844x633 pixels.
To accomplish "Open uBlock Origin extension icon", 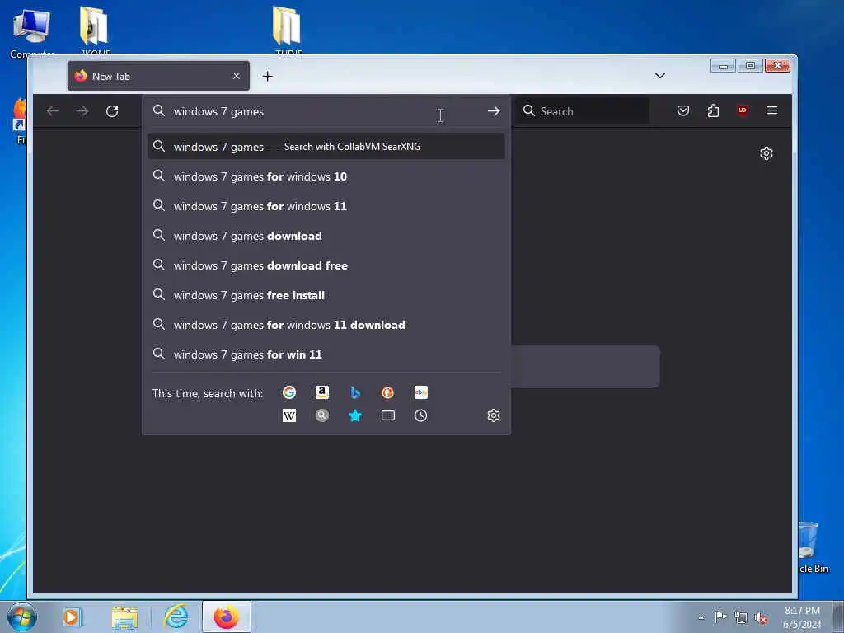I will pos(743,111).
